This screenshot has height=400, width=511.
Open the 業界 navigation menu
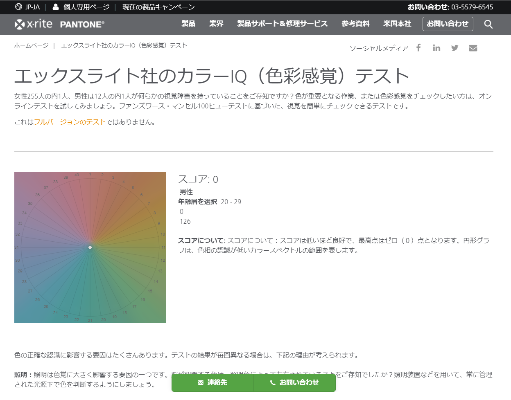(x=216, y=24)
